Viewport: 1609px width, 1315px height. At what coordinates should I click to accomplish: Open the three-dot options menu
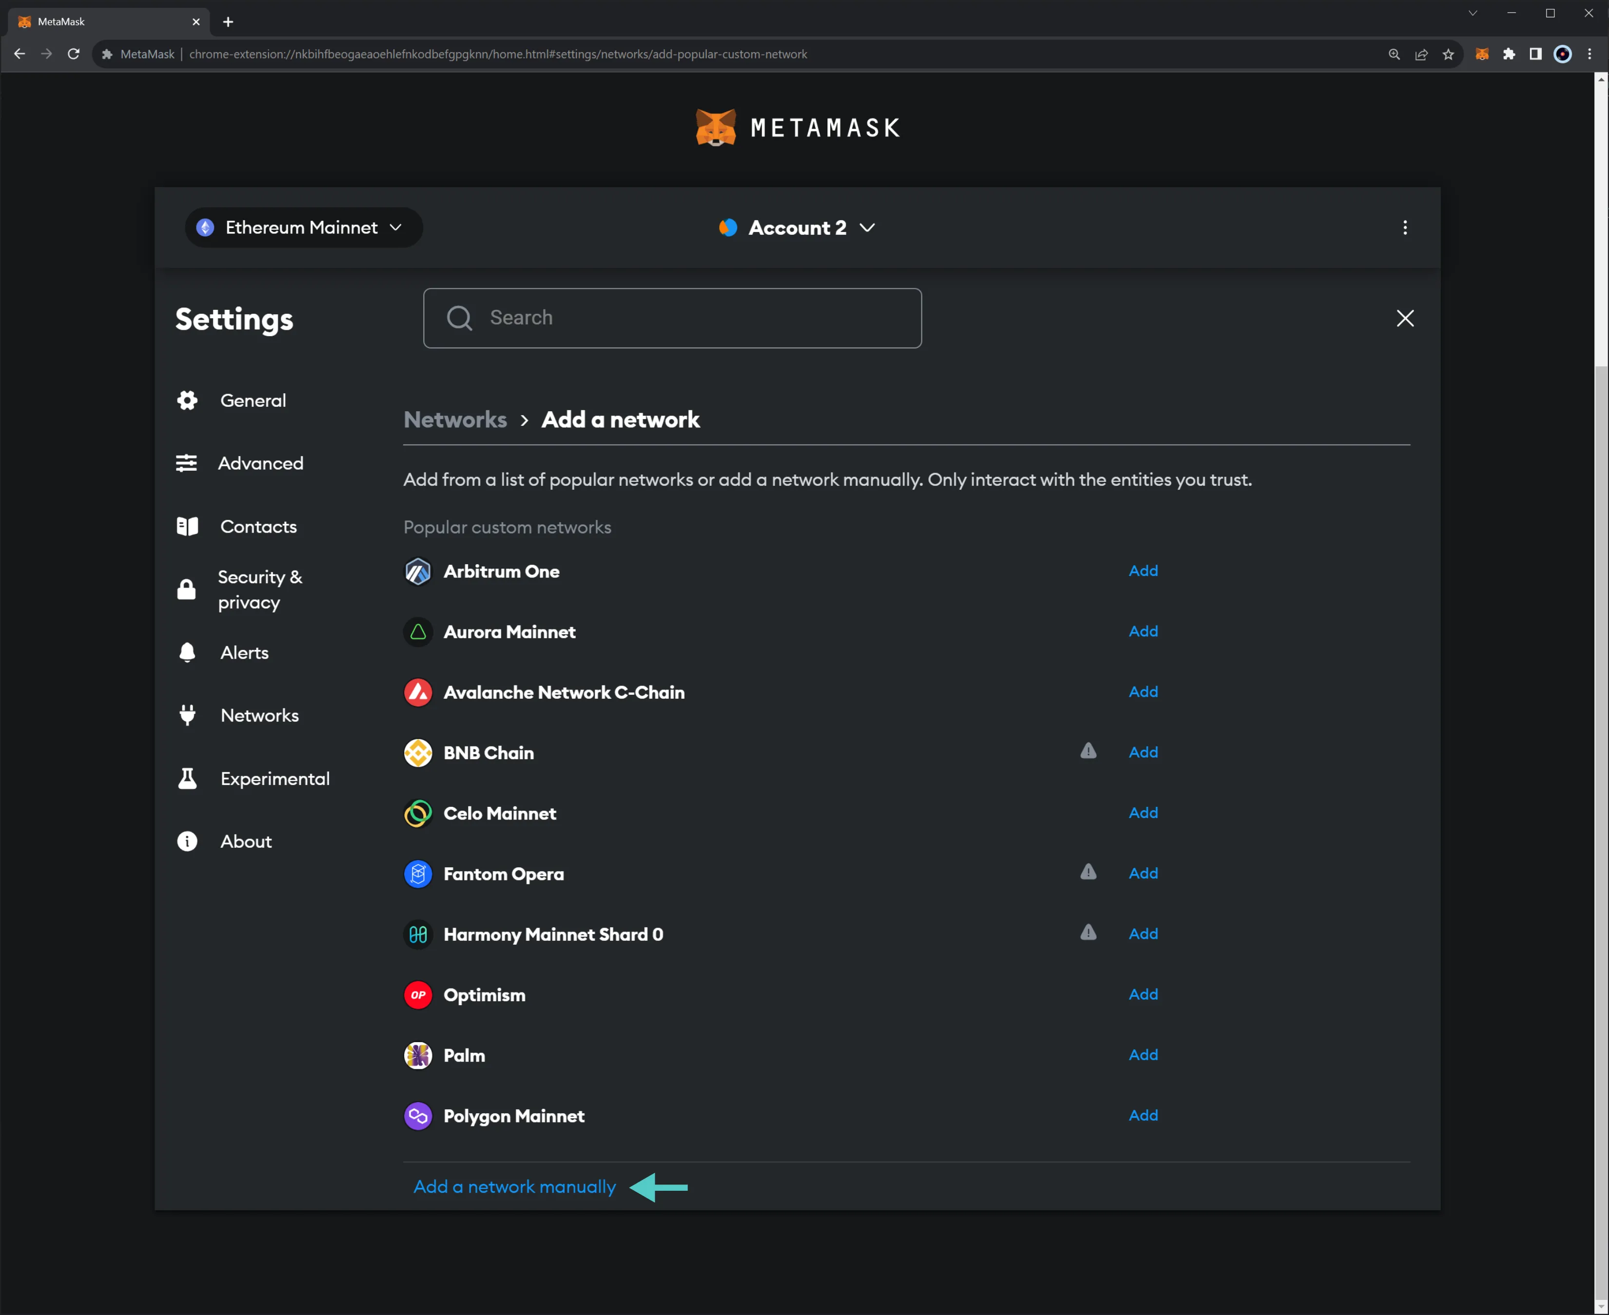pyautogui.click(x=1405, y=227)
